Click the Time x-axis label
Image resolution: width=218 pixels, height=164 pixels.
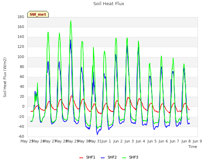tap(193, 147)
